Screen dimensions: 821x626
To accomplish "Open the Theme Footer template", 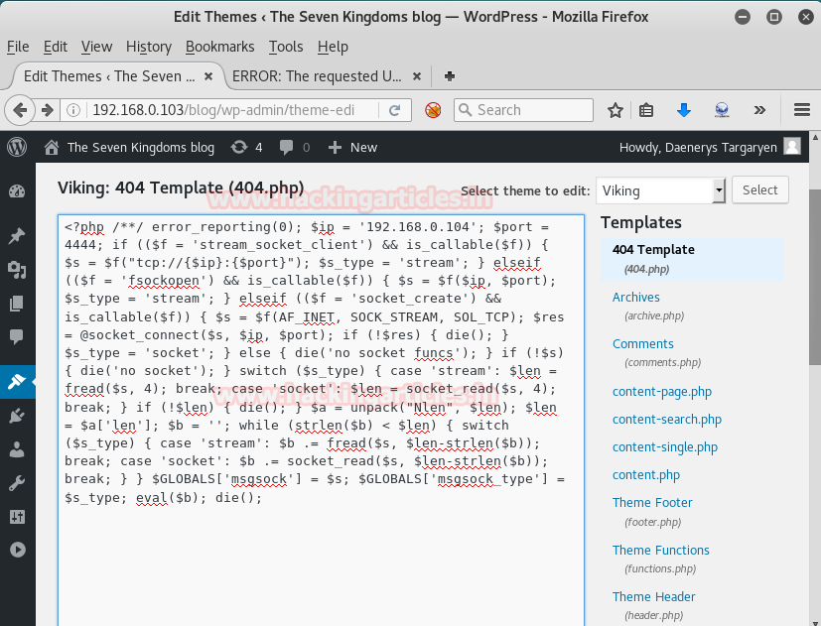I will [x=652, y=502].
